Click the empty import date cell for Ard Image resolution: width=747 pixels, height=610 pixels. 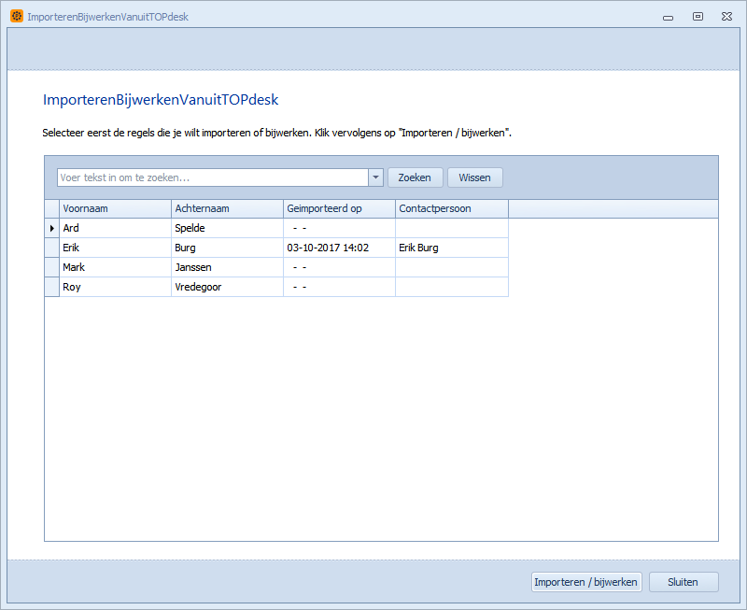pos(339,228)
